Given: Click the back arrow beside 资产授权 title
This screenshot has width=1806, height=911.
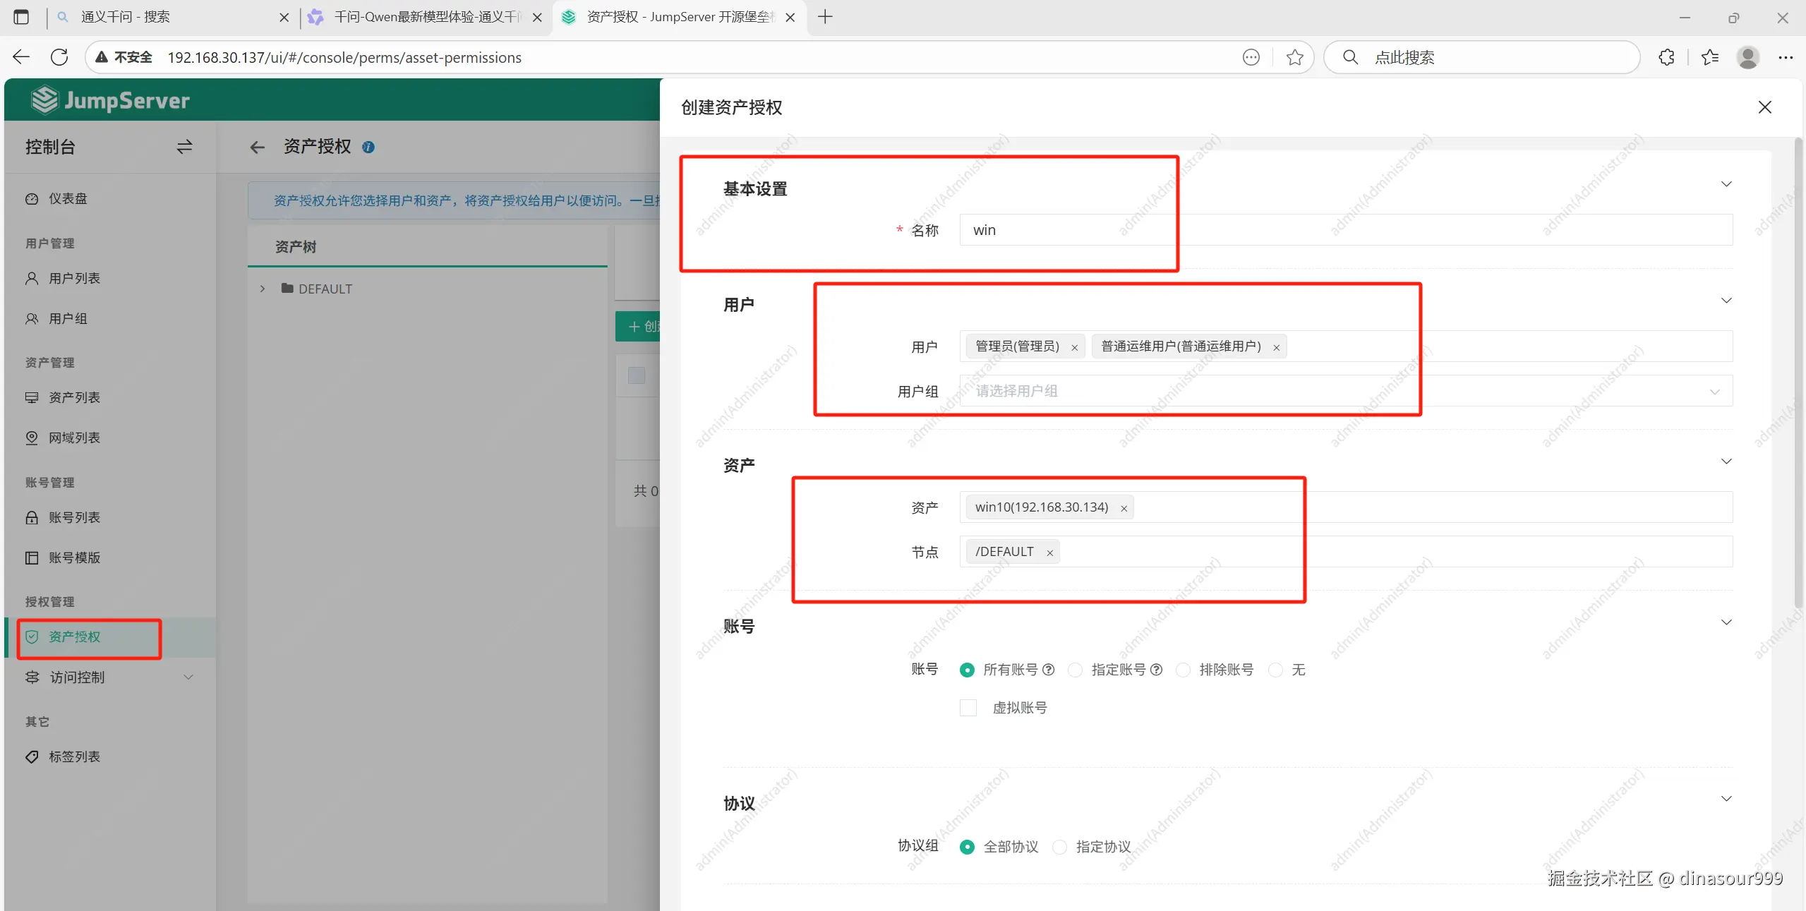Looking at the screenshot, I should pos(257,147).
